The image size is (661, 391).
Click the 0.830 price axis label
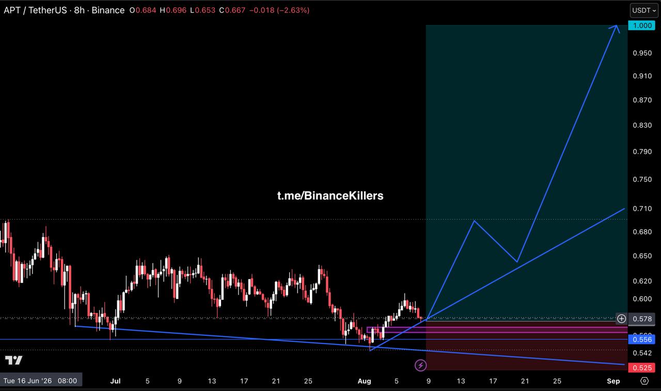(x=642, y=125)
